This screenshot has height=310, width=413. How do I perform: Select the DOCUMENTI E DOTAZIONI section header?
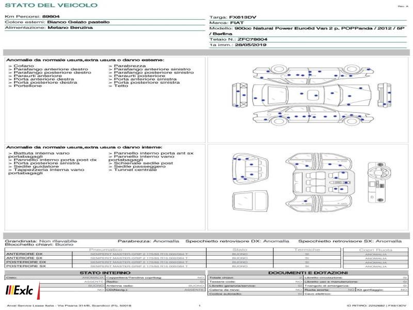pyautogui.click(x=308, y=273)
